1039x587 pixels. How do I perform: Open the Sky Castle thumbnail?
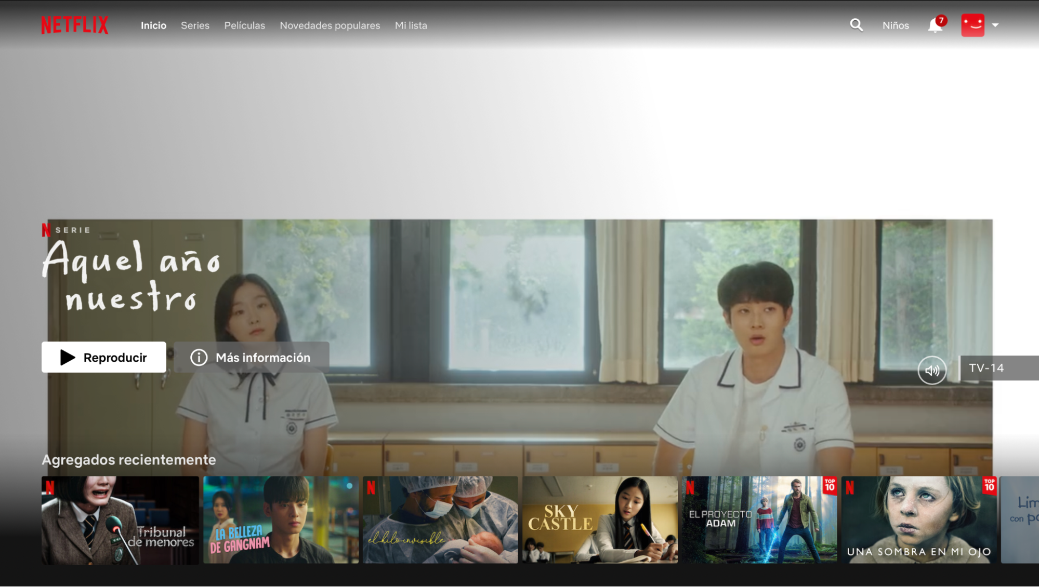click(600, 520)
